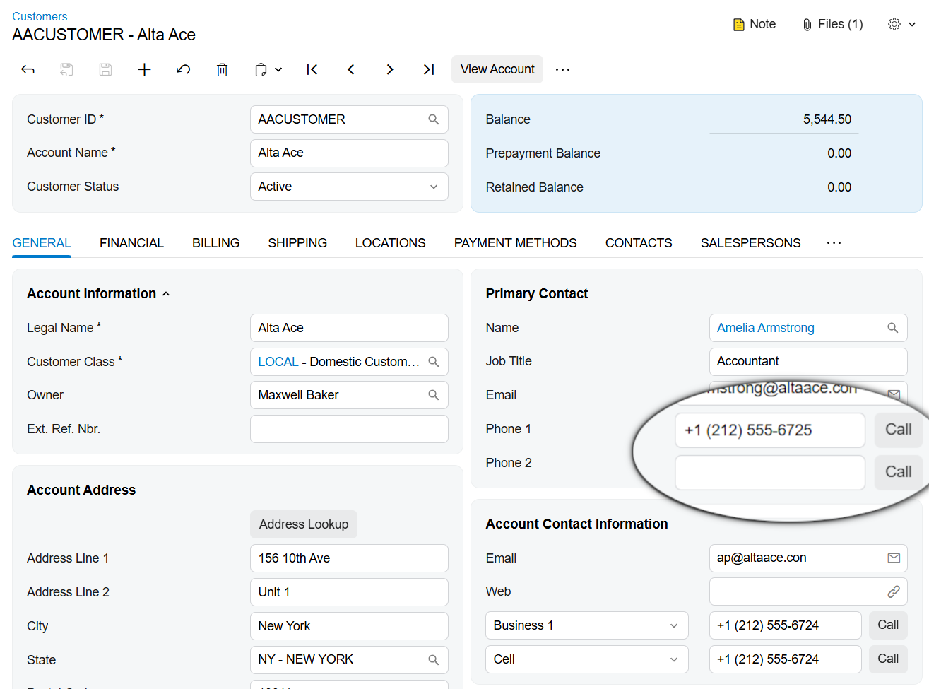
Task: Switch to the GENERAL tab
Action: pyautogui.click(x=42, y=243)
